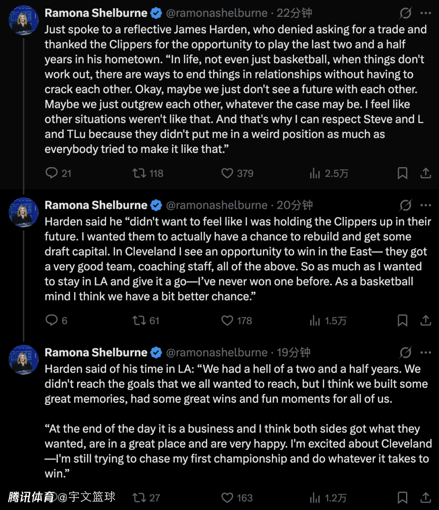Reply to the second tweet with 6 replies
Image resolution: width=439 pixels, height=510 pixels.
(52, 321)
